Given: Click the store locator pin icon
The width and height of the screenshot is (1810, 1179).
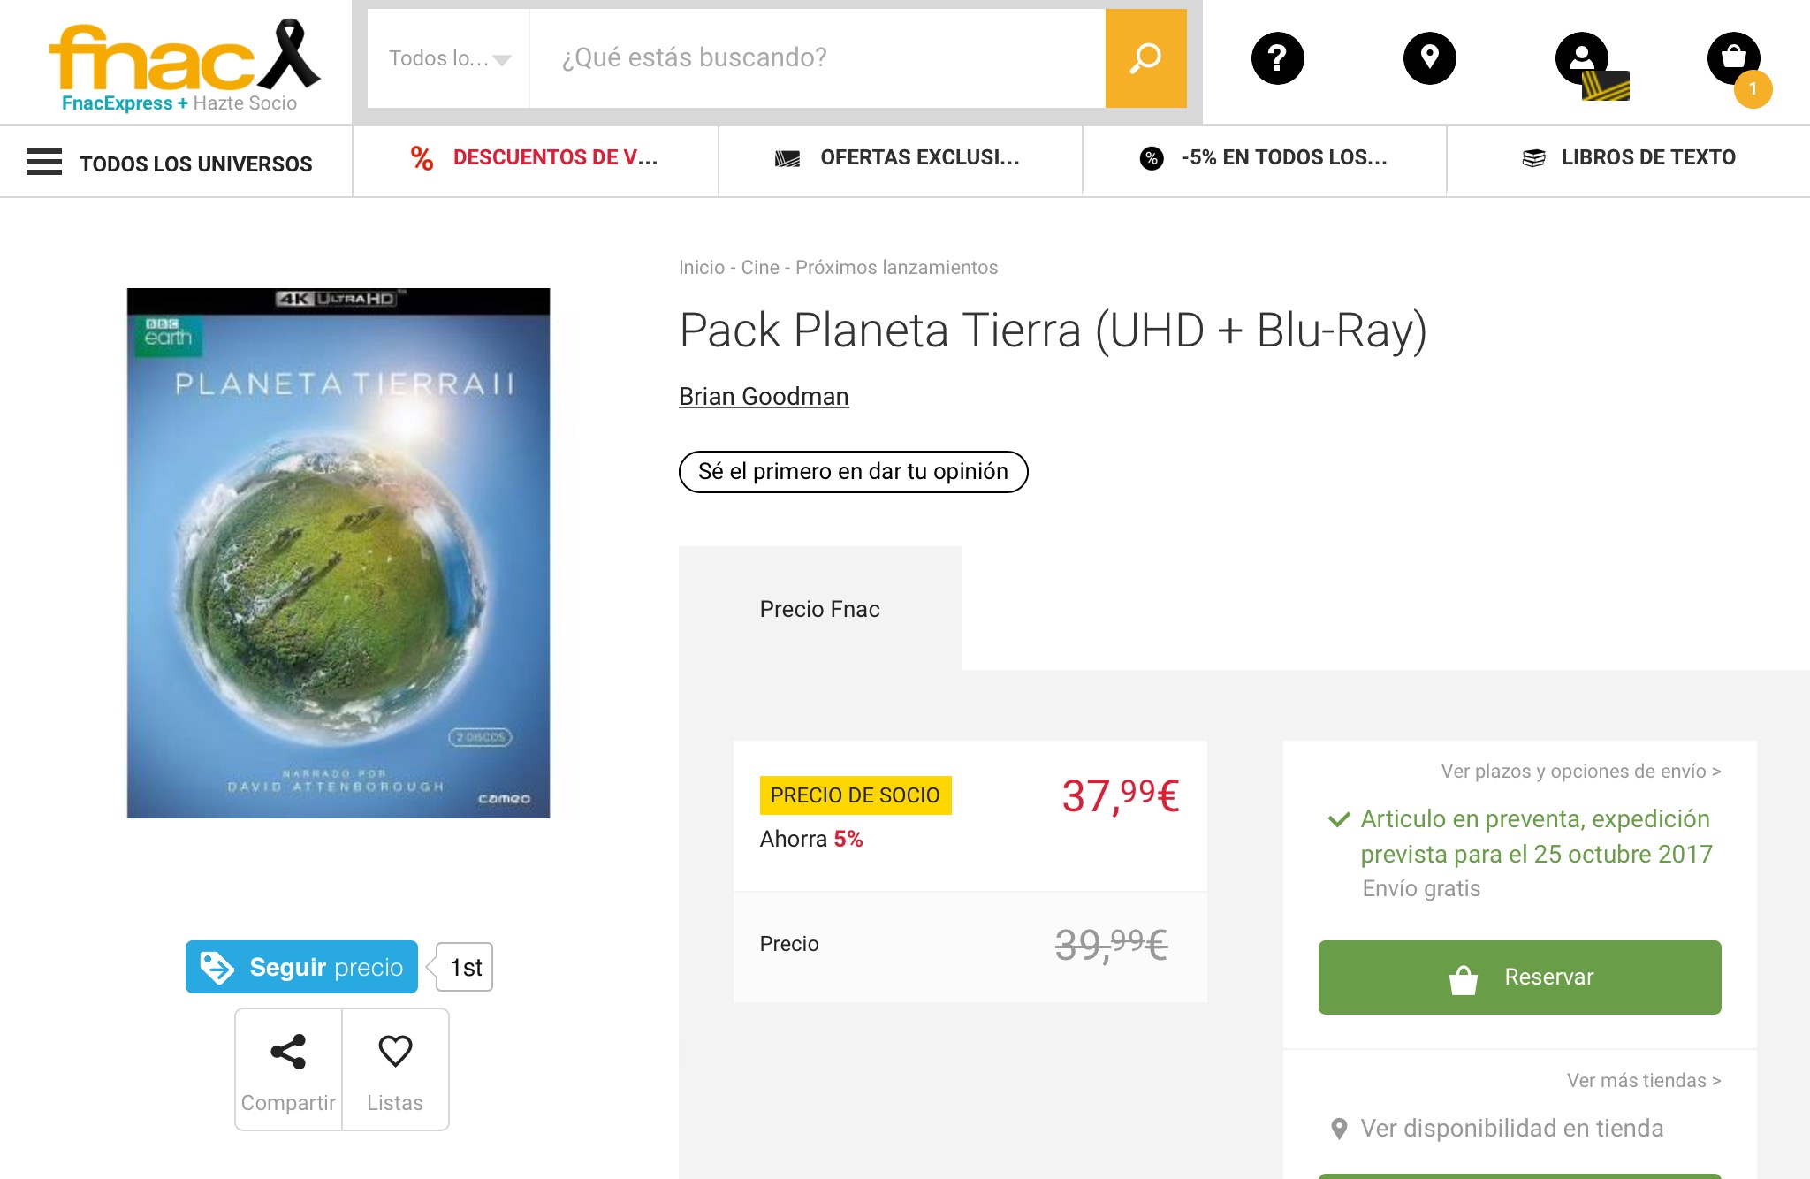Looking at the screenshot, I should (x=1429, y=58).
